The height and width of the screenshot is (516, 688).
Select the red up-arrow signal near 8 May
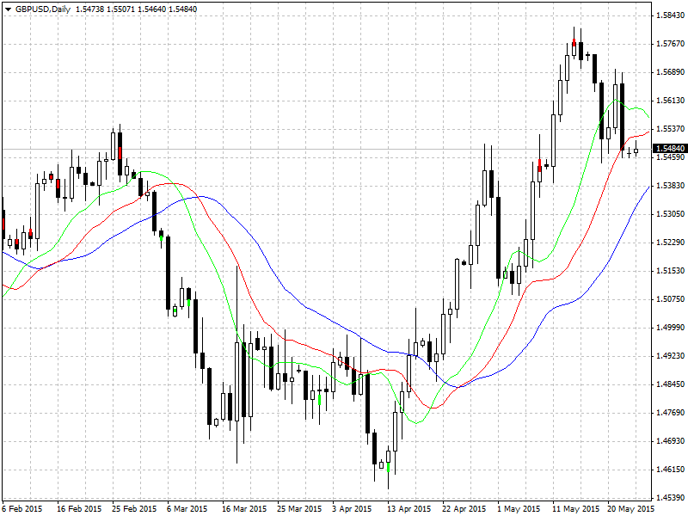[540, 166]
